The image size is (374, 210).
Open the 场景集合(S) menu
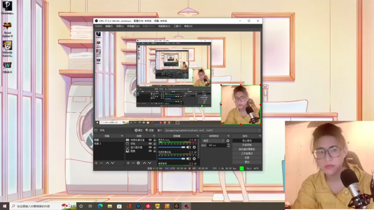pos(164,26)
